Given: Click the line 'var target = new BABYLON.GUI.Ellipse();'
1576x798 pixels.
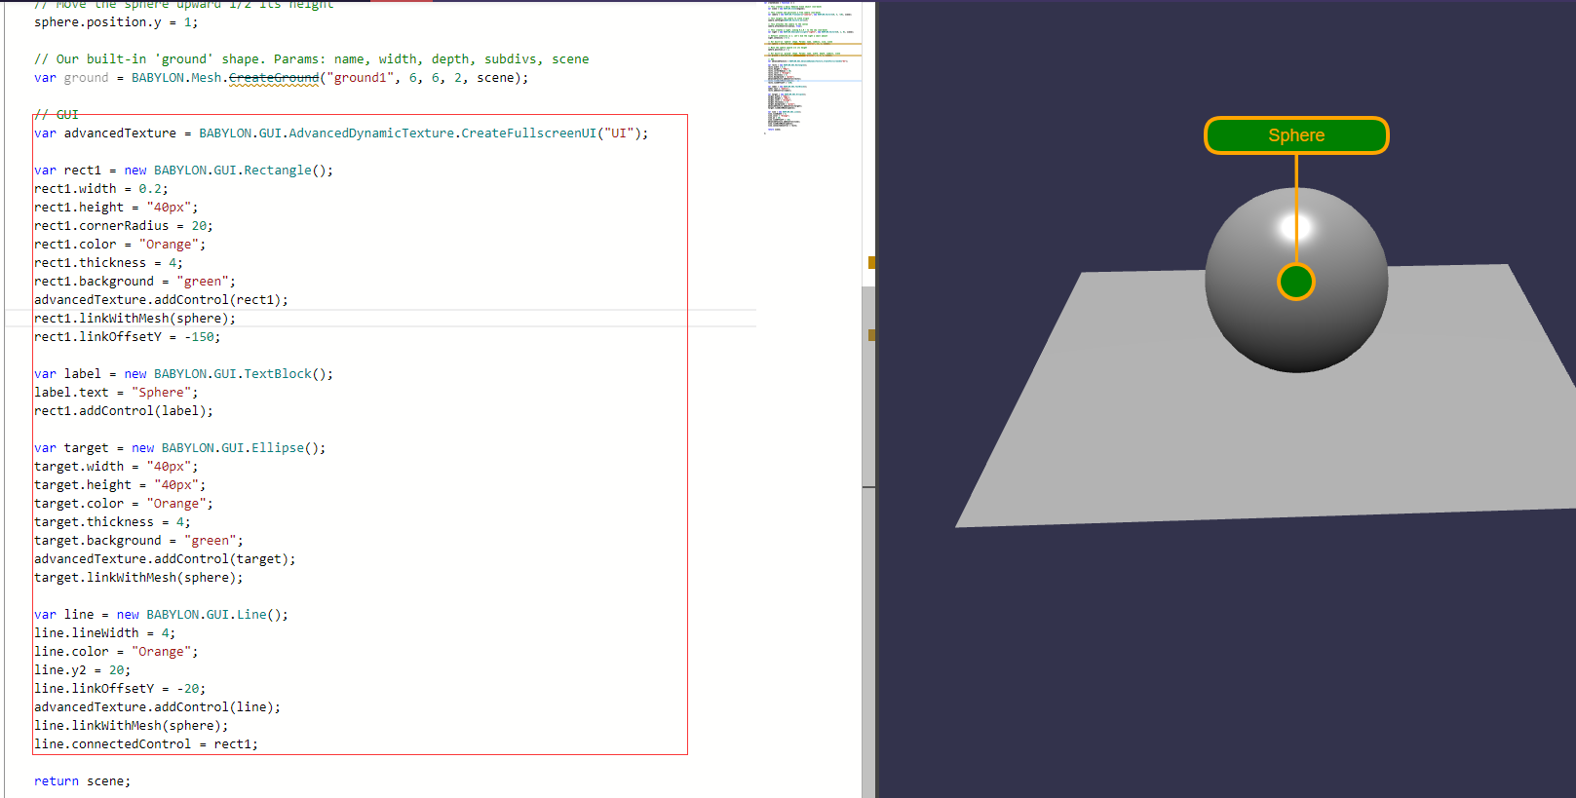Looking at the screenshot, I should pos(180,448).
